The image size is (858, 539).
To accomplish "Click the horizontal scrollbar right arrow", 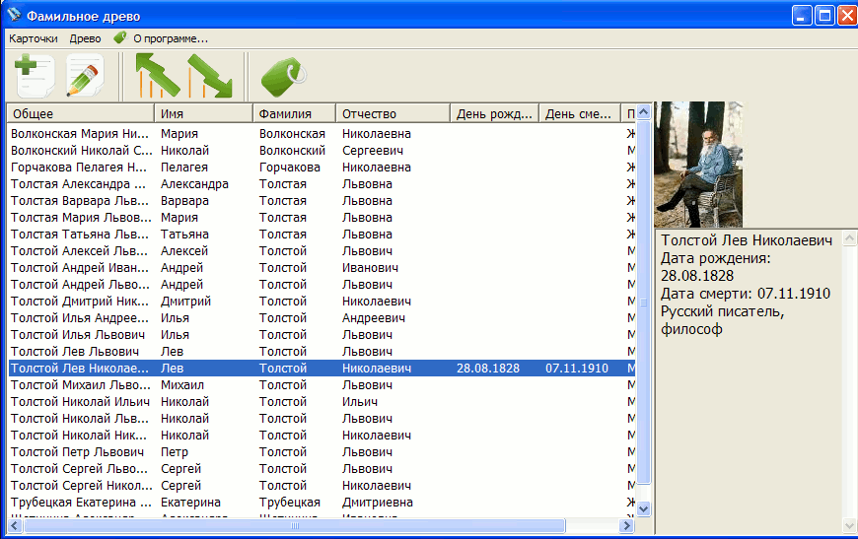I will coord(627,526).
